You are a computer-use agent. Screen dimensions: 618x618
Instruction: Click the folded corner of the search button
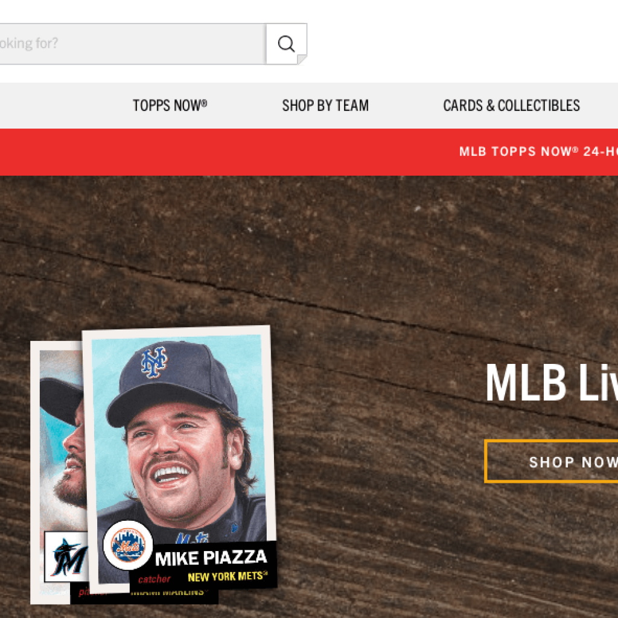(x=302, y=59)
